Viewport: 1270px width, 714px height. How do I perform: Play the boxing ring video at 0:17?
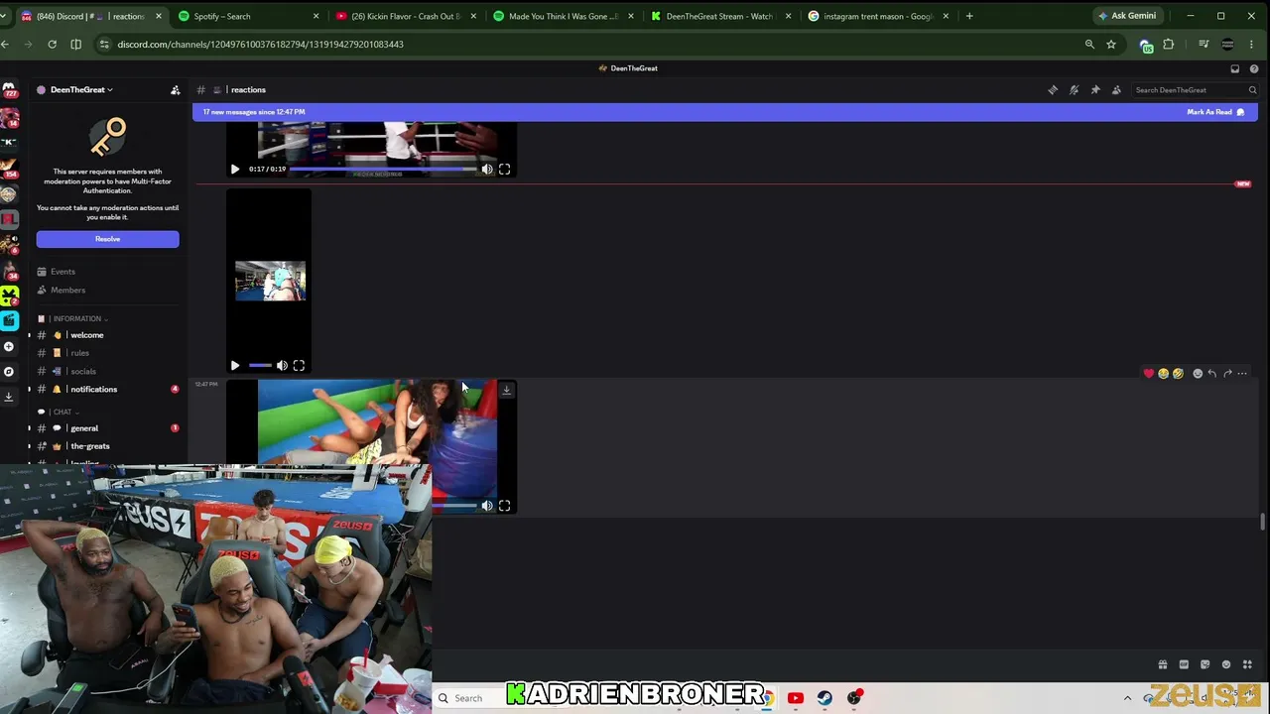235,170
